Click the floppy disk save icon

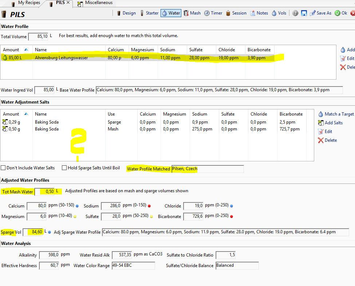click(x=304, y=13)
